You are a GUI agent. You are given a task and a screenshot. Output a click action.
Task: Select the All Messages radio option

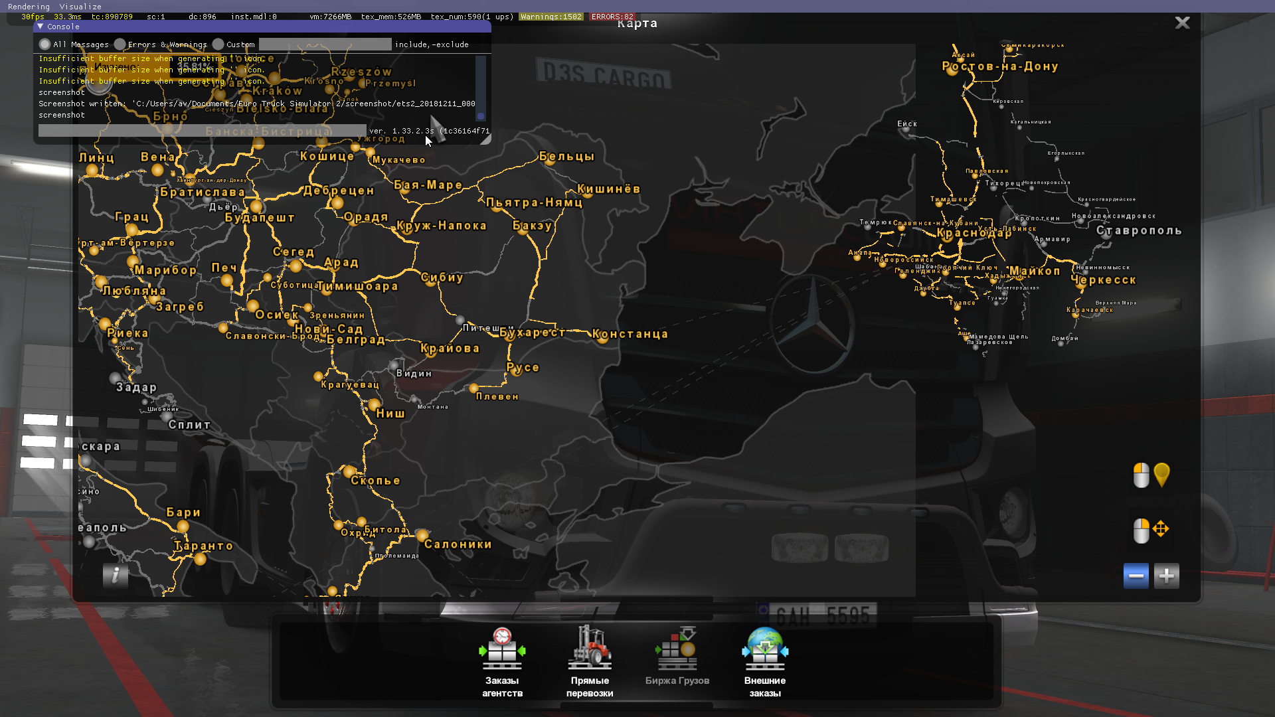[x=44, y=44]
